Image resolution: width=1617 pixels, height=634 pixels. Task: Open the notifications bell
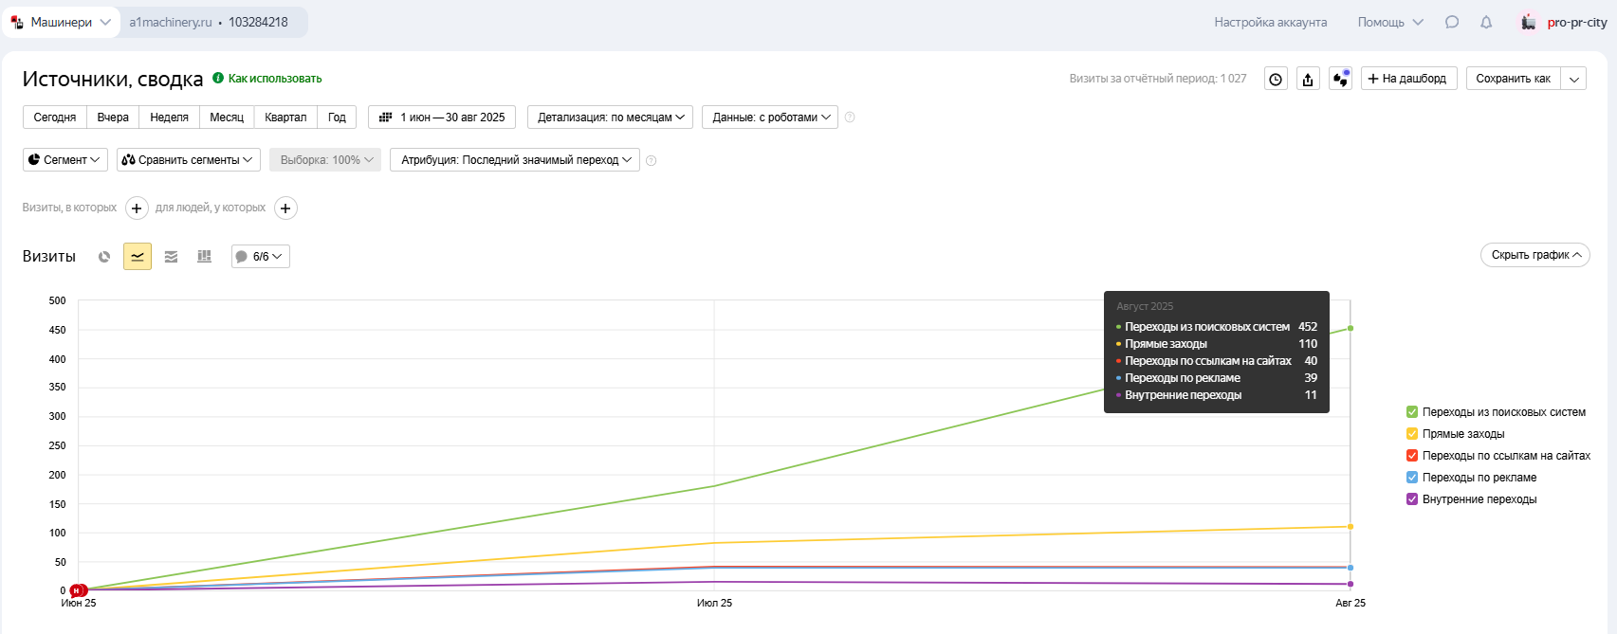point(1486,22)
